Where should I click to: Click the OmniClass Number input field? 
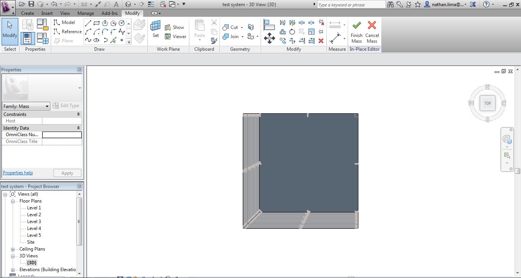pos(62,135)
